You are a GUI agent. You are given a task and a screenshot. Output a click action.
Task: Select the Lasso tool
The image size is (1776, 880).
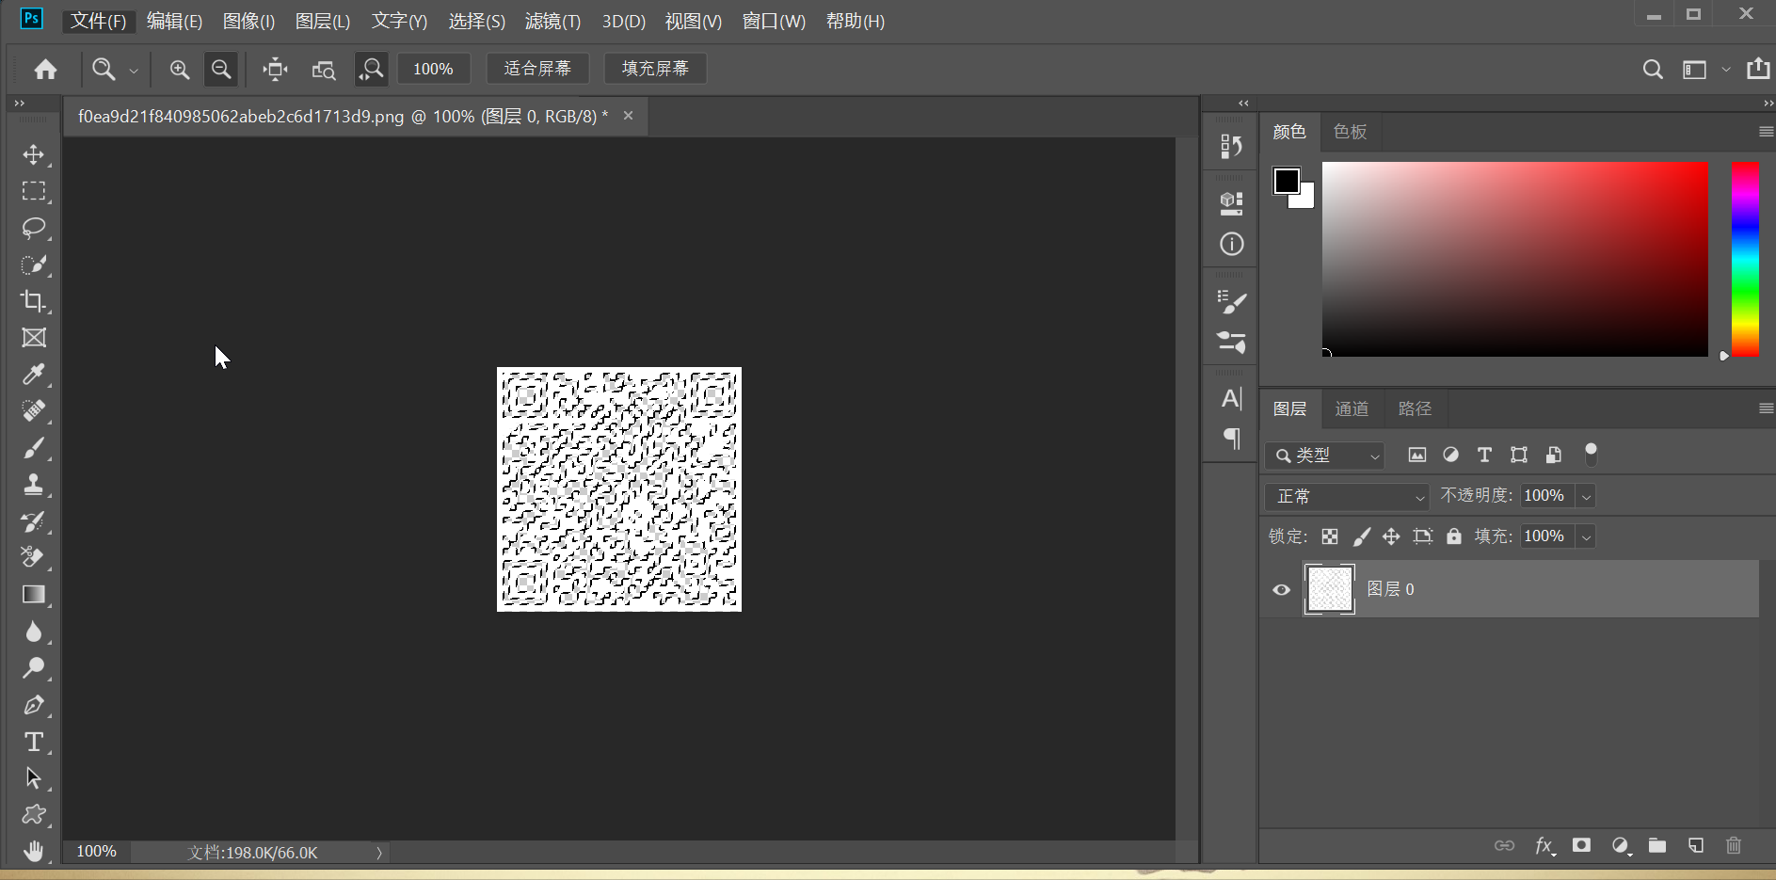point(34,228)
